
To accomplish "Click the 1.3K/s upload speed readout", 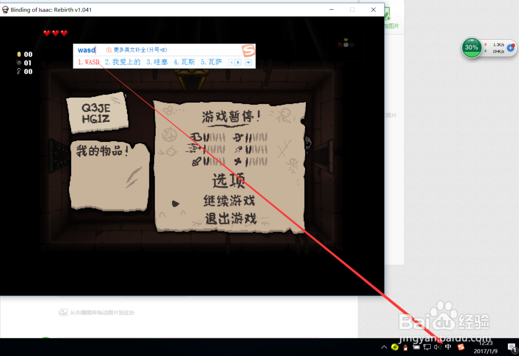I will coord(498,45).
